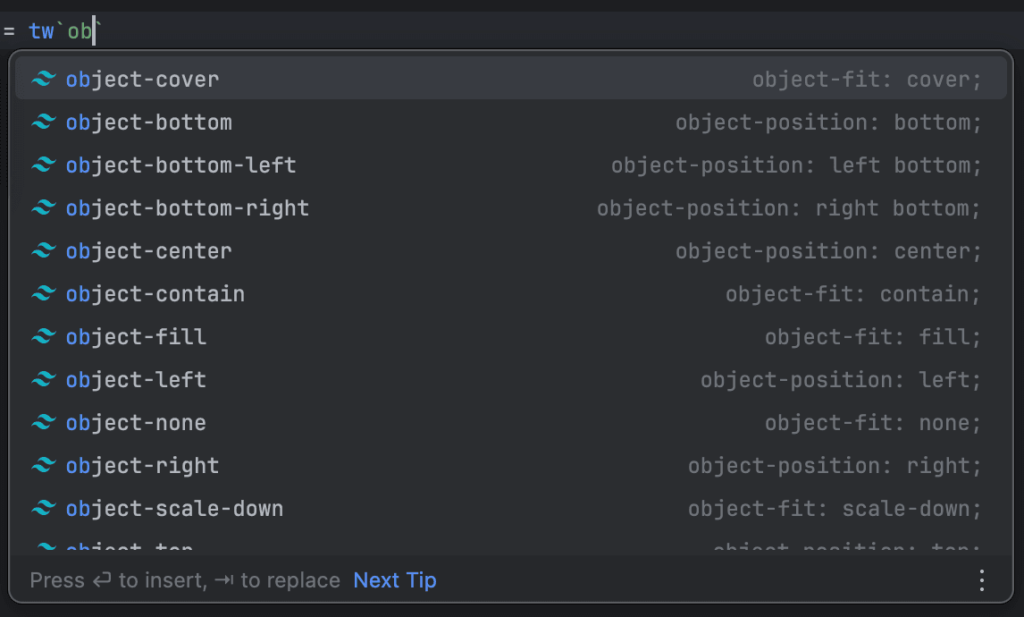Select the object-left suggestion
Viewport: 1024px width, 617px height.
pos(136,380)
